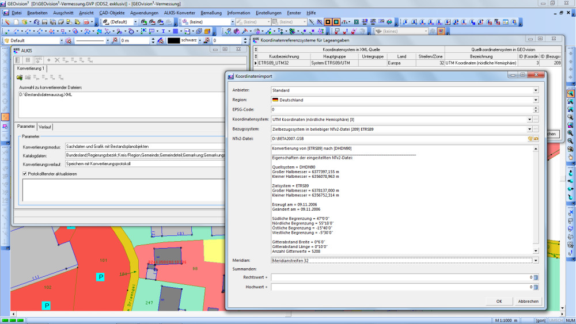This screenshot has width=576, height=324.
Task: Click into the Rechtswert summand field
Action: click(x=402, y=277)
